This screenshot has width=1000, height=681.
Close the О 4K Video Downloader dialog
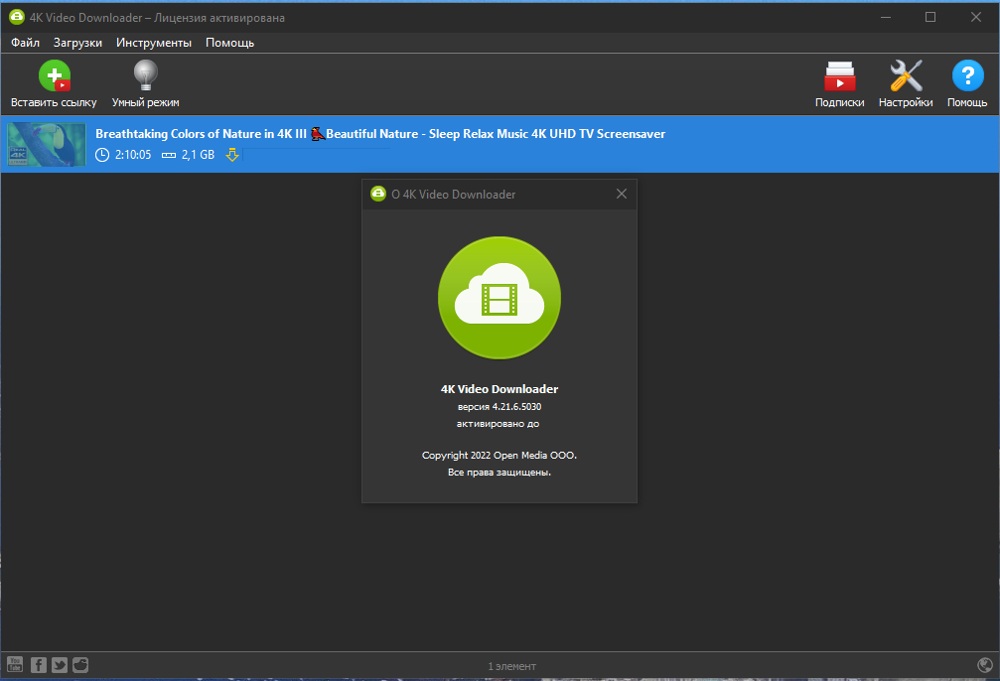622,194
